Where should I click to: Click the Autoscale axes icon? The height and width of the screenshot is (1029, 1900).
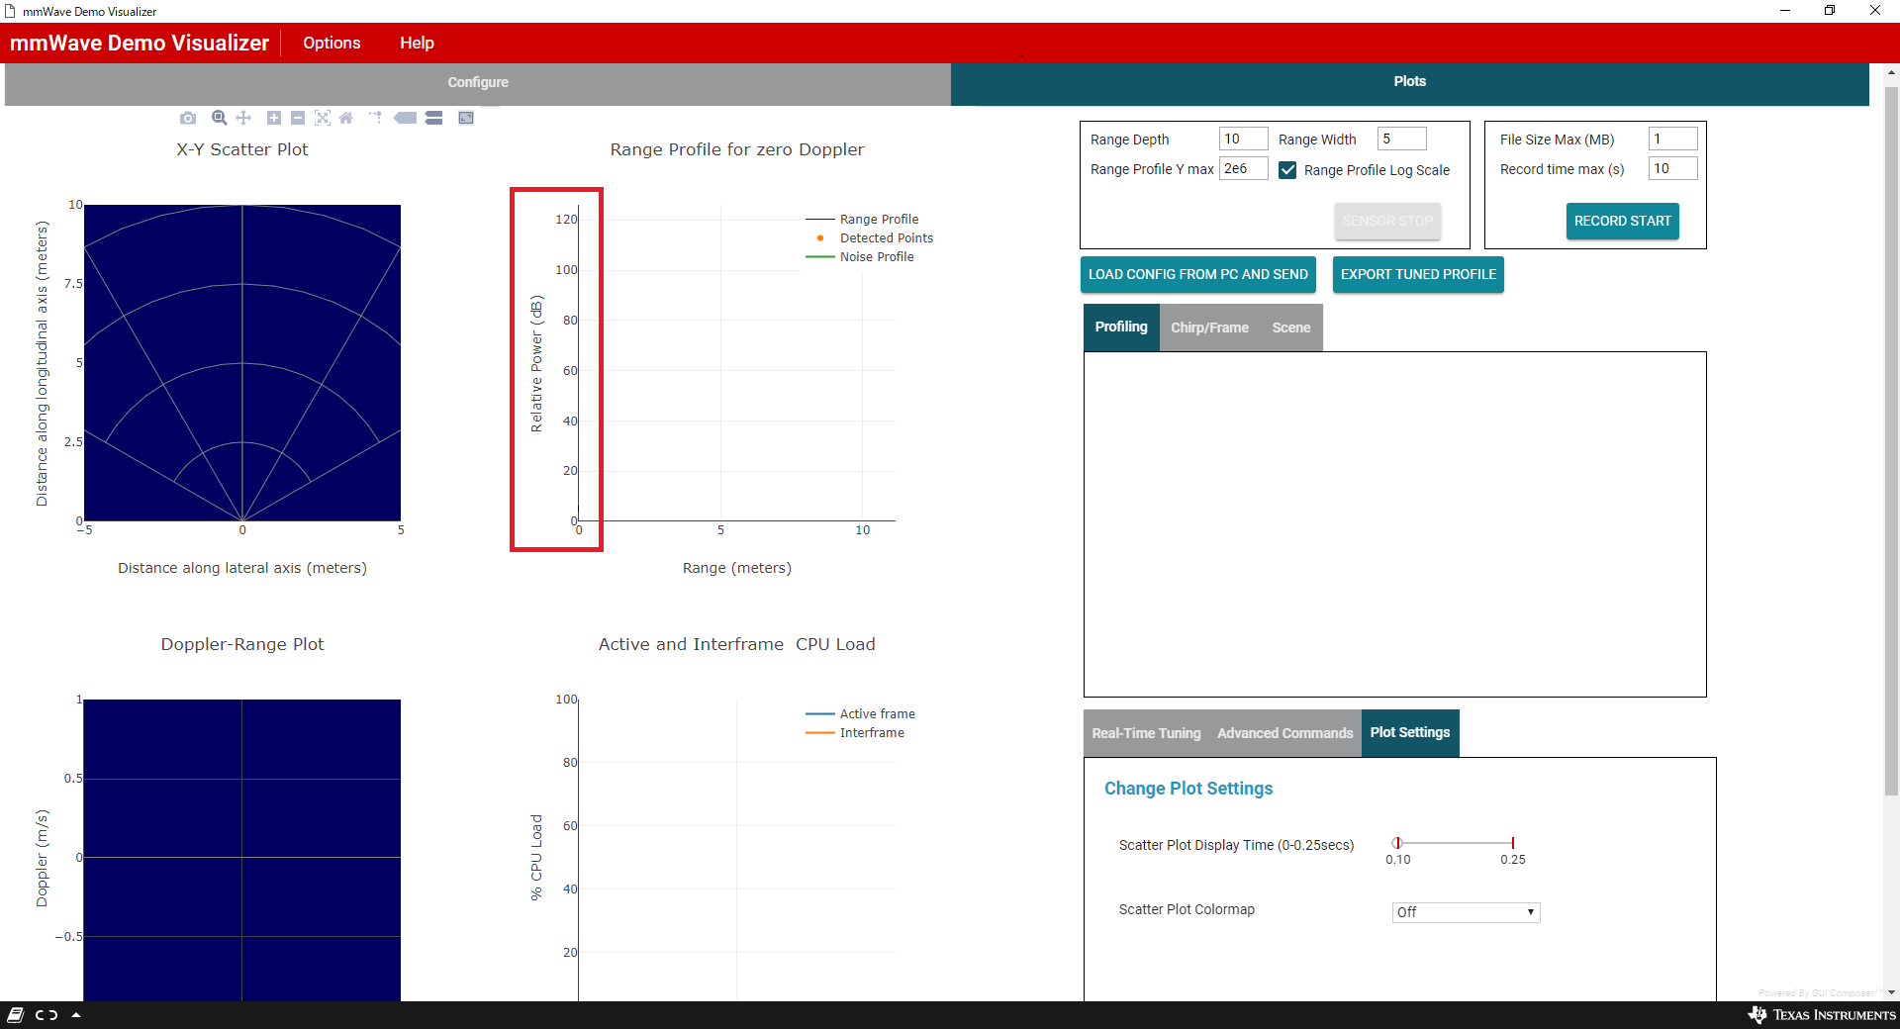(x=323, y=118)
